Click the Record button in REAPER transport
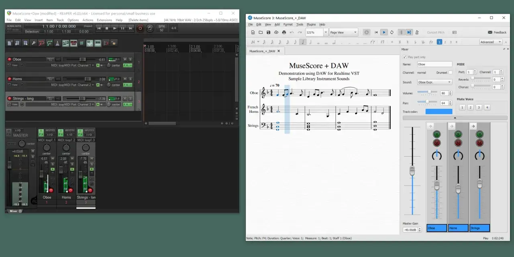The height and width of the screenshot is (257, 514). coord(140,28)
